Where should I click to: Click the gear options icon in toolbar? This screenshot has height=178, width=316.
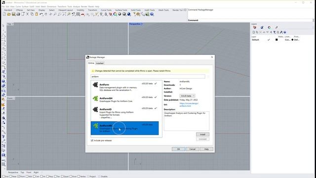138,14
